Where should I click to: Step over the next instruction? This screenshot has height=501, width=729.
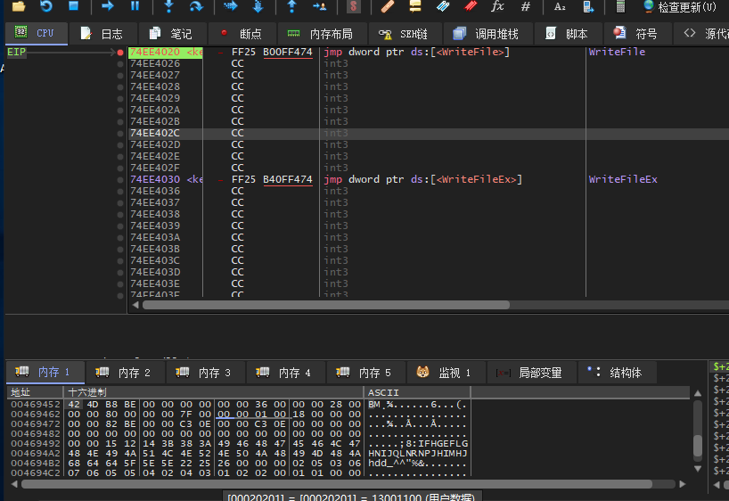click(x=196, y=6)
